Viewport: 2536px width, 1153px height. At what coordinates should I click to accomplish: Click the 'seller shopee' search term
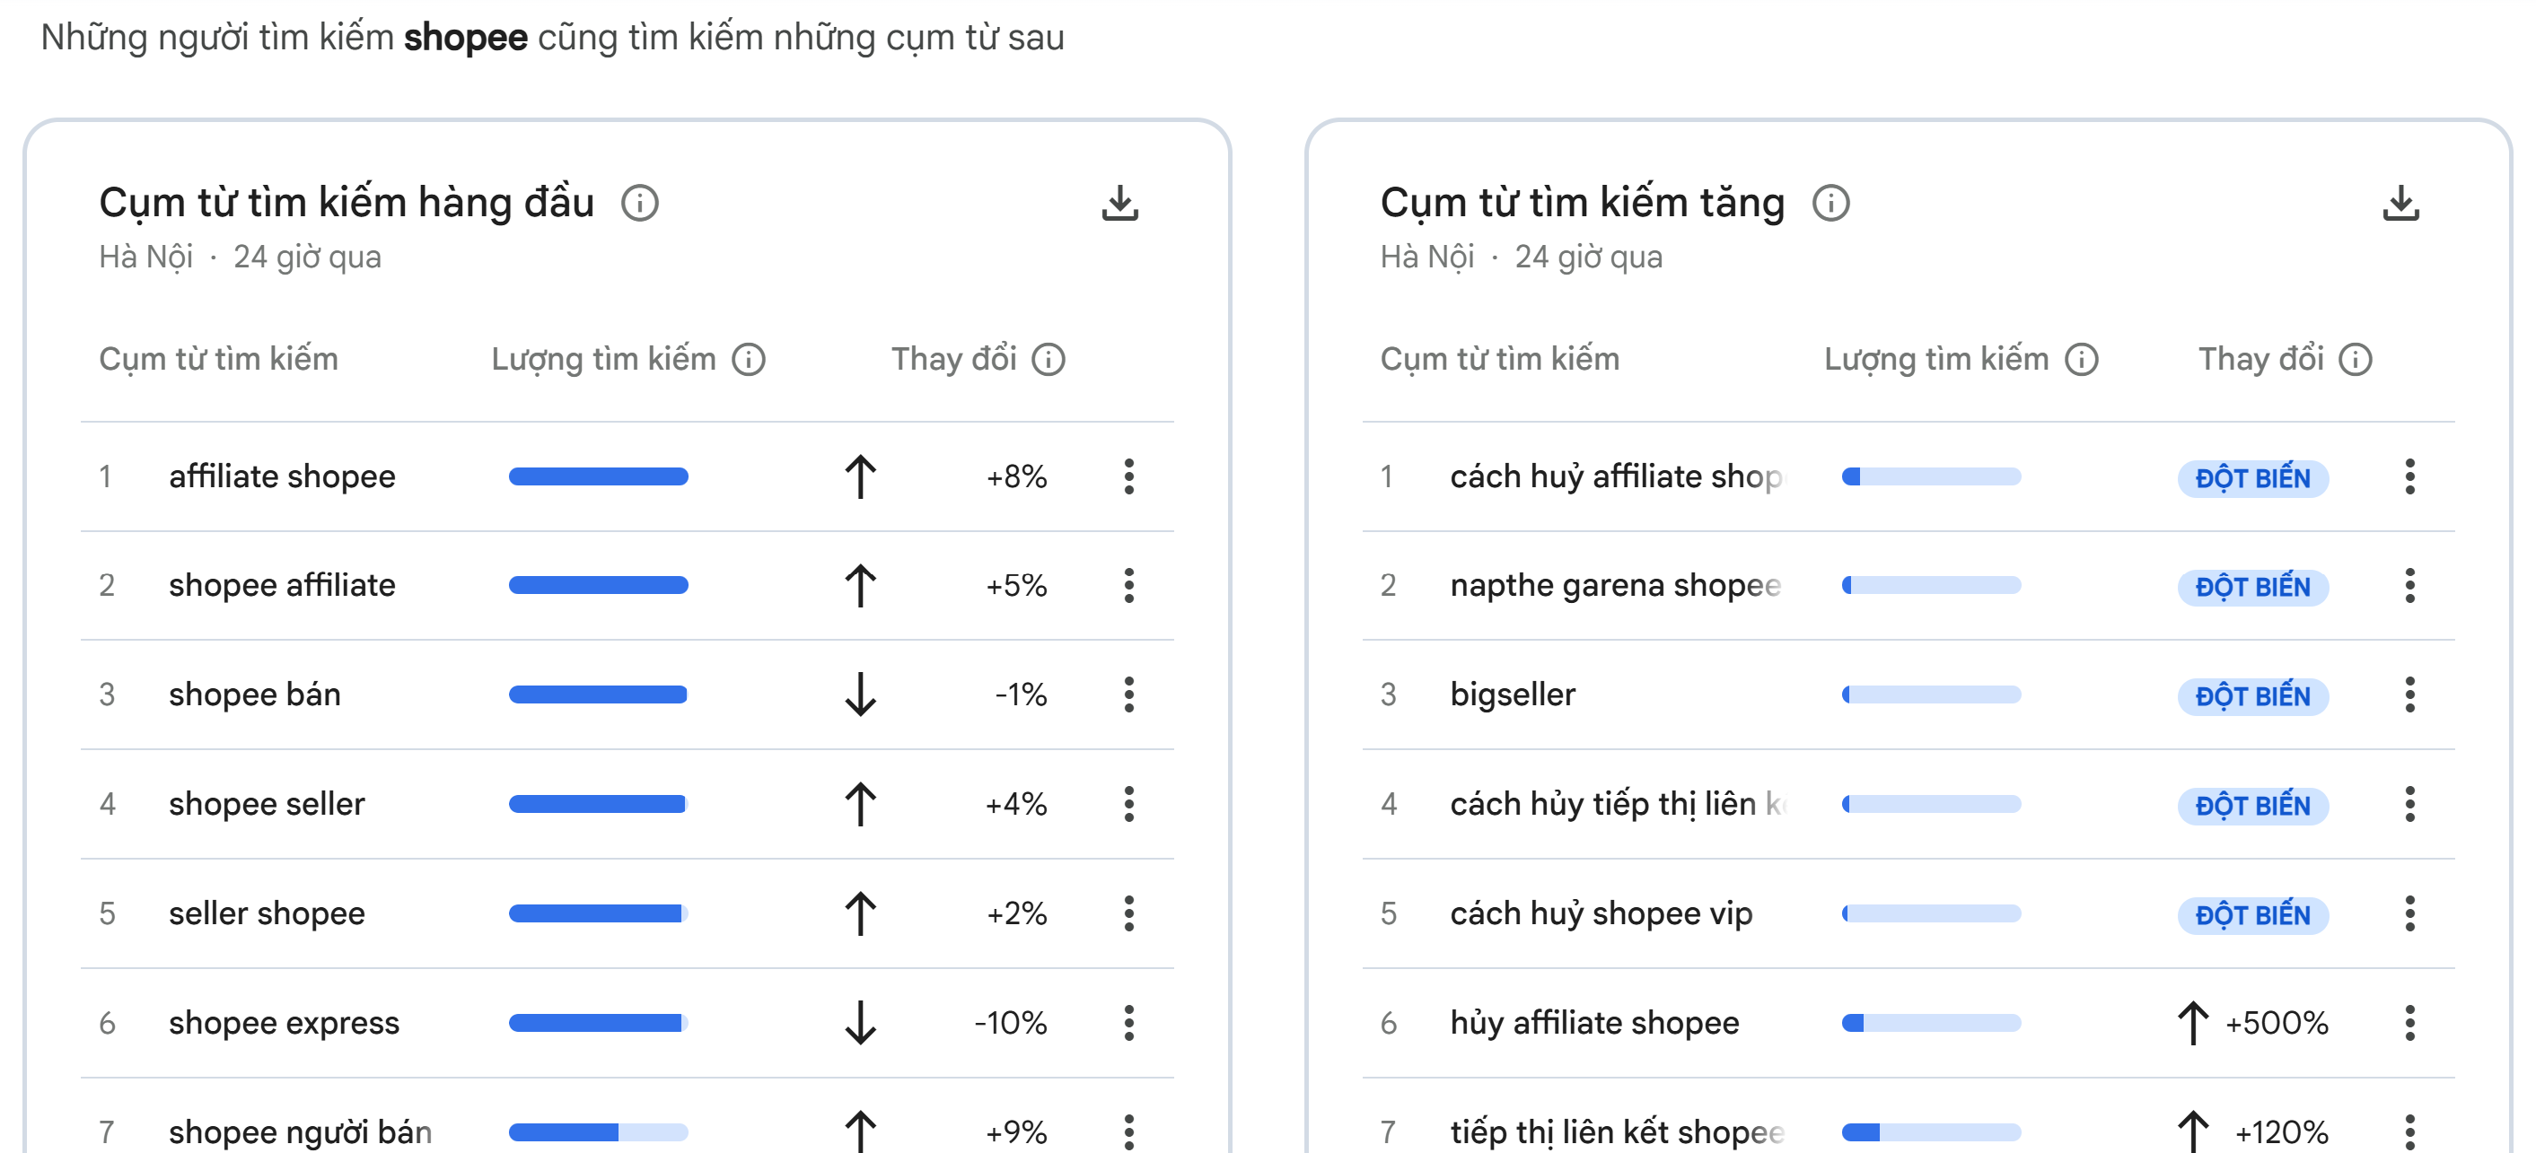(267, 914)
